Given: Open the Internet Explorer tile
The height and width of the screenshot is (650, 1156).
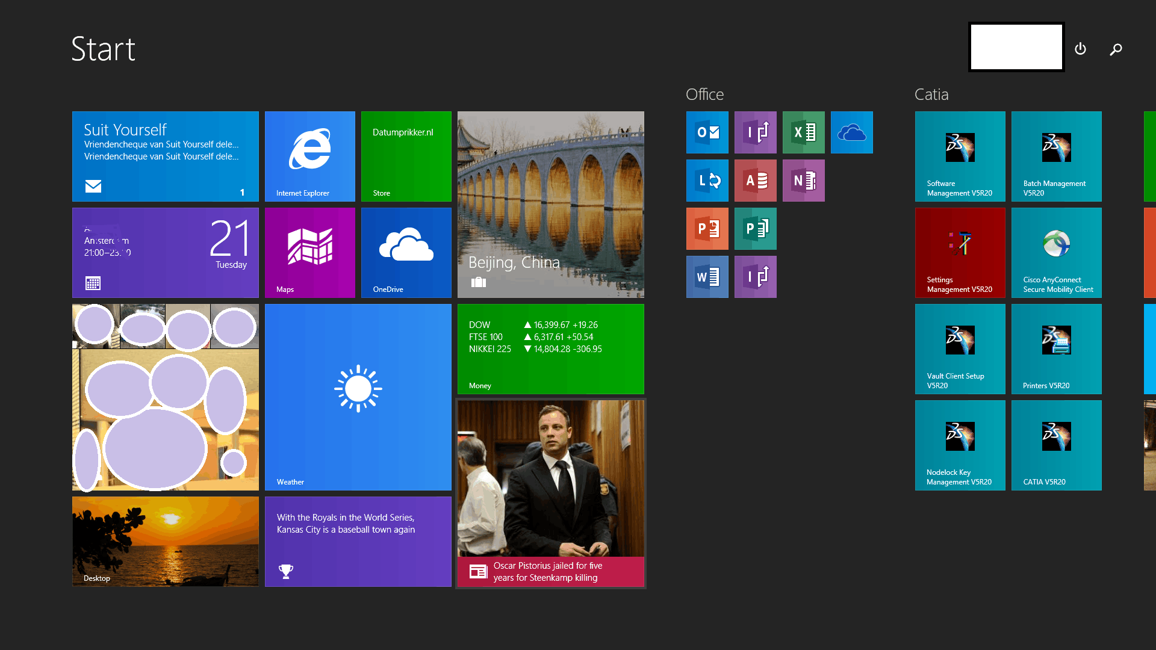Looking at the screenshot, I should point(309,156).
